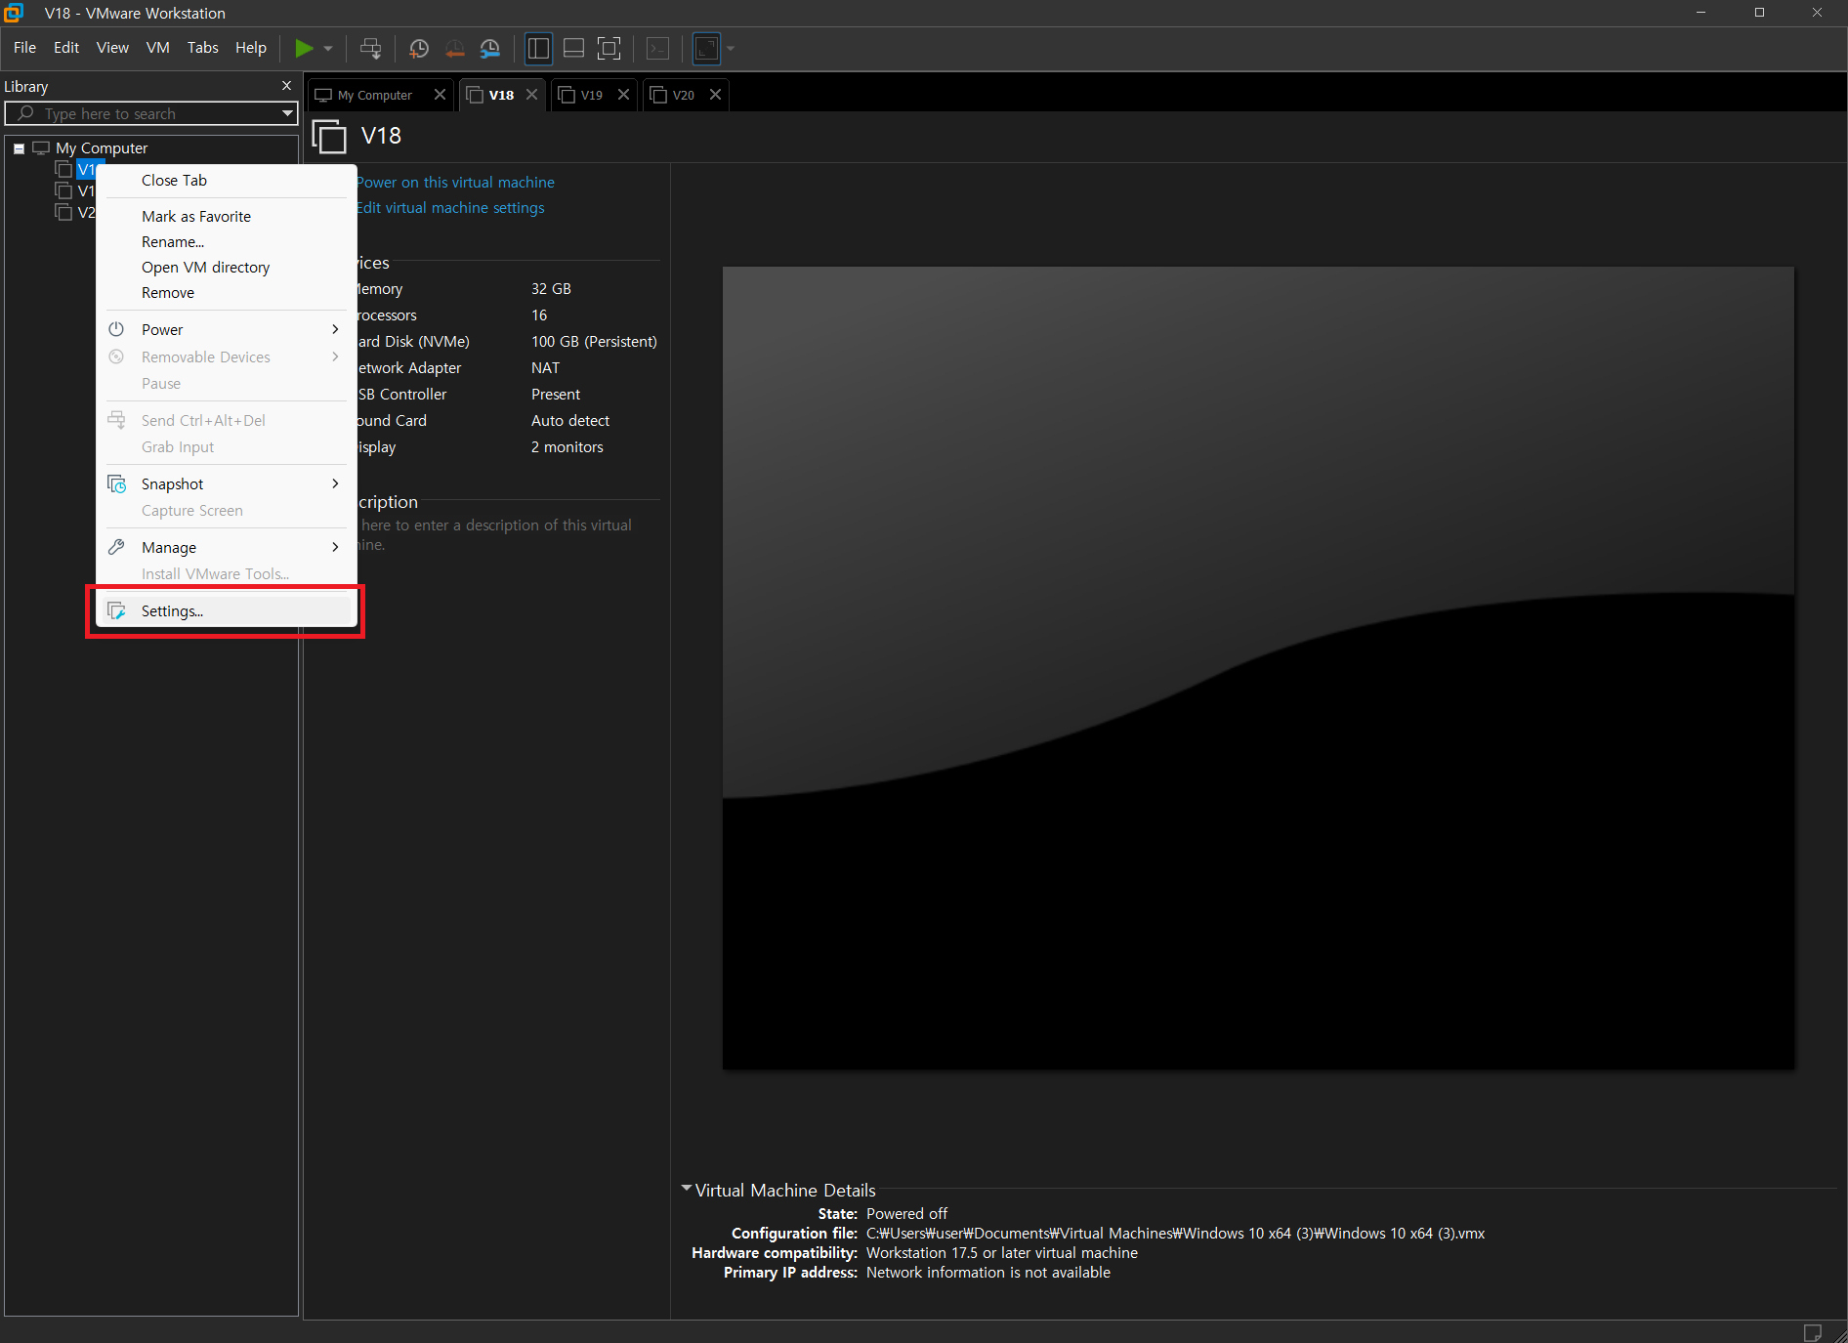Click the My Computer monitor icon in tree
Image resolution: width=1848 pixels, height=1343 pixels.
[41, 147]
